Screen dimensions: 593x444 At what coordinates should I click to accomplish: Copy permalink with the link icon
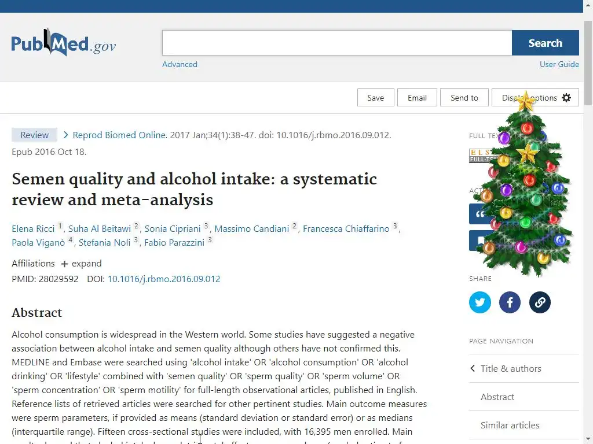[540, 302]
